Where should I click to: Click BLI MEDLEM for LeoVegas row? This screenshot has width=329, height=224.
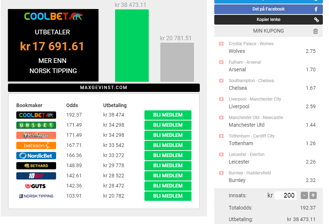[168, 135]
